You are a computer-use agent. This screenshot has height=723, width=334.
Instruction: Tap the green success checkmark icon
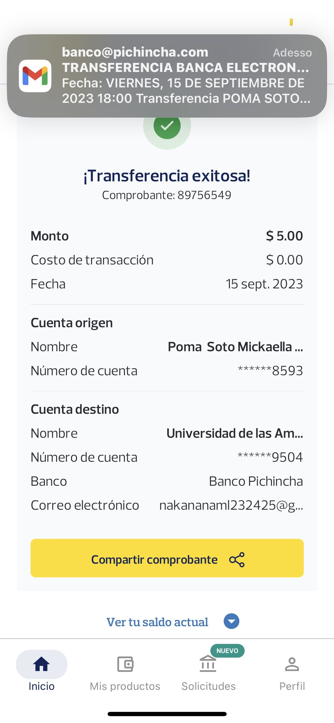(x=167, y=126)
